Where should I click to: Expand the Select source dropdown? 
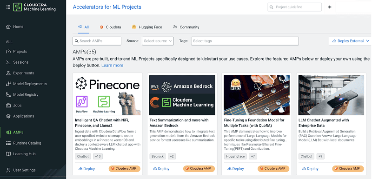[x=158, y=41]
